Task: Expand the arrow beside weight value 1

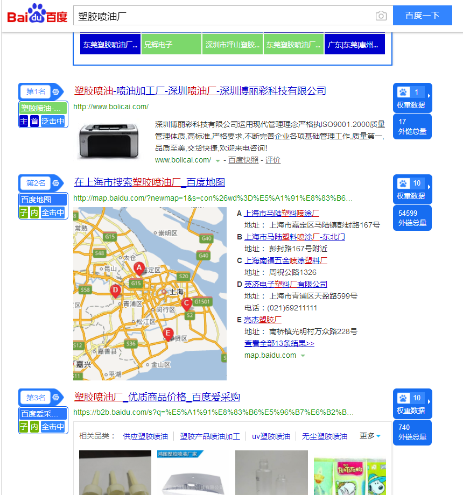Action: point(429,96)
